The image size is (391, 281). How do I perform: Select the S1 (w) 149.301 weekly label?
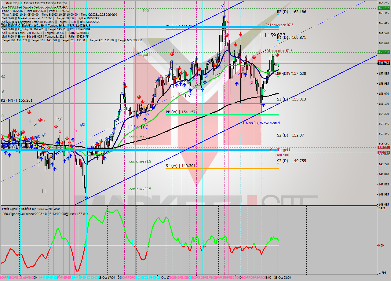(x=180, y=166)
